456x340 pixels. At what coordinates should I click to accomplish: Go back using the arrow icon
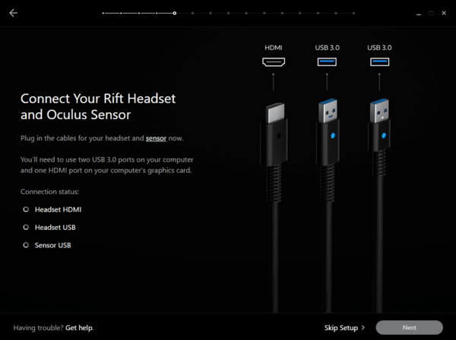(14, 13)
